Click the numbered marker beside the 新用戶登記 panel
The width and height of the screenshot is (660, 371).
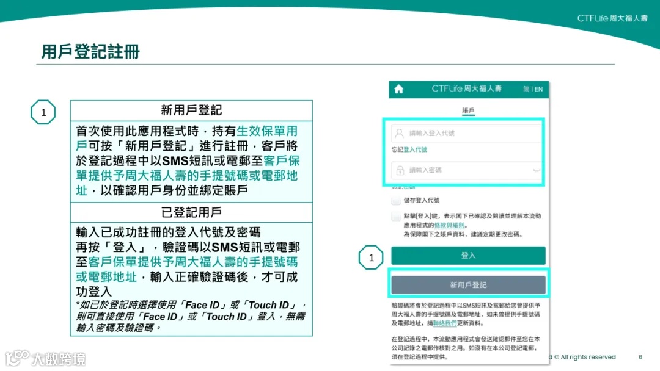click(43, 112)
